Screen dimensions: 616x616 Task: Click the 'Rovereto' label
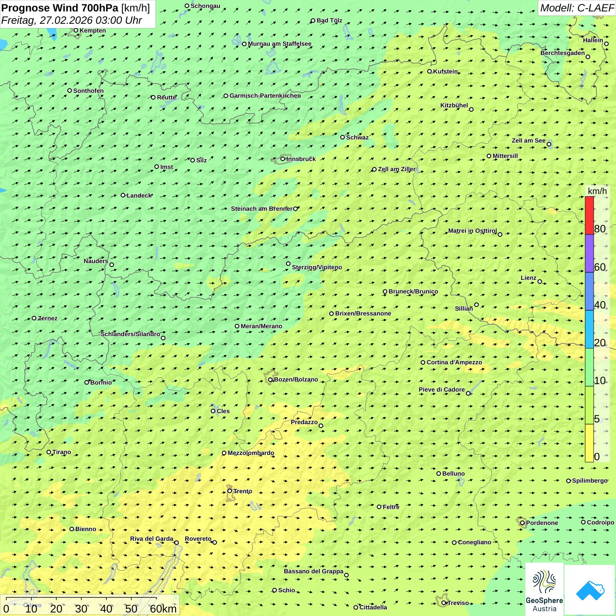click(198, 539)
